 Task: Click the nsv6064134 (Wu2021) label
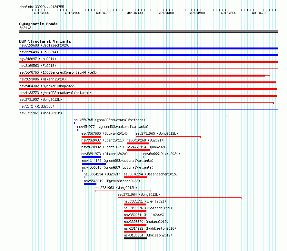[x=102, y=174]
